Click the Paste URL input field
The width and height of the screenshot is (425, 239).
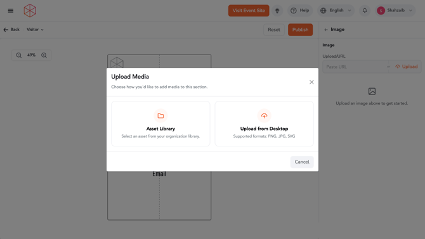pyautogui.click(x=355, y=67)
